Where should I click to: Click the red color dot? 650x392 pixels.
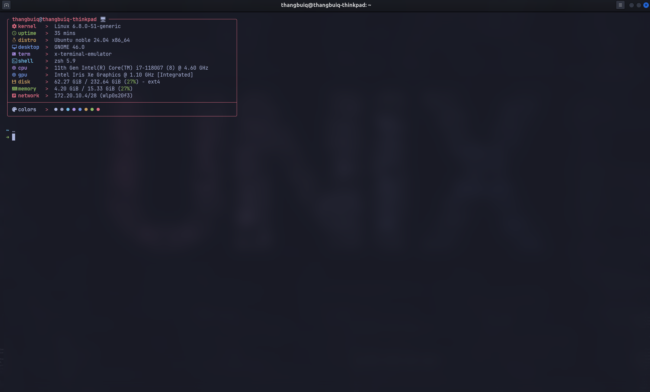coord(98,109)
